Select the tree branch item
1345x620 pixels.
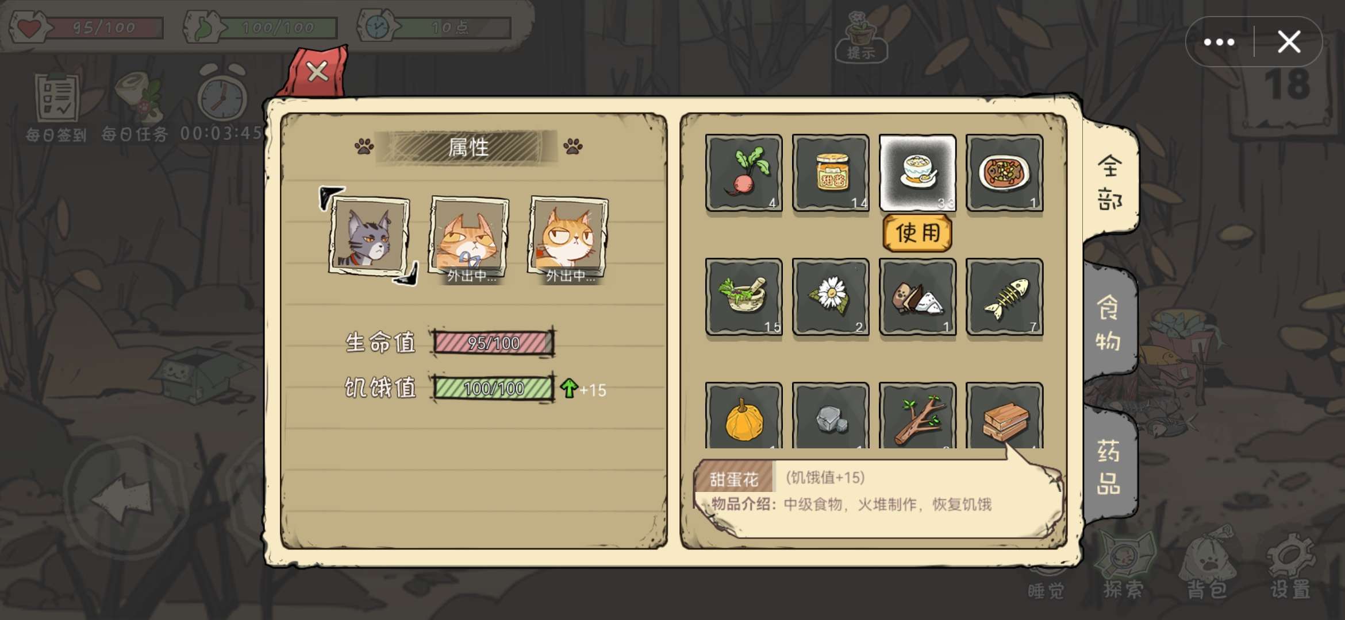coord(917,416)
